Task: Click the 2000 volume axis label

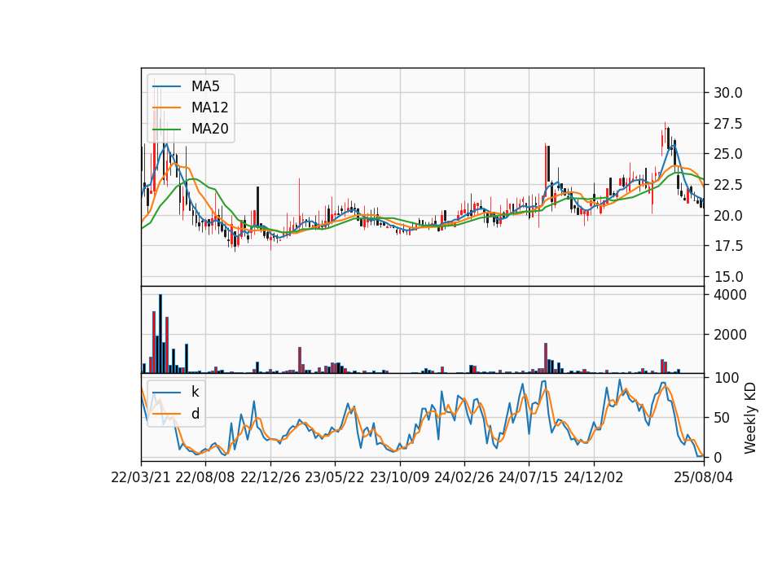Action: point(730,335)
